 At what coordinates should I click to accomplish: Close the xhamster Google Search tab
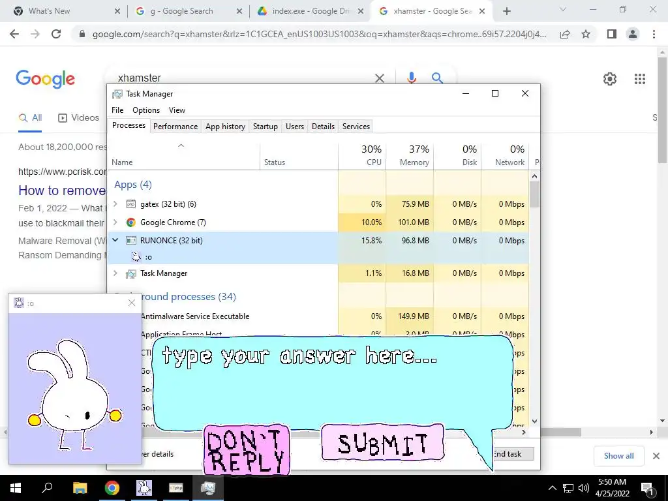coord(482,11)
